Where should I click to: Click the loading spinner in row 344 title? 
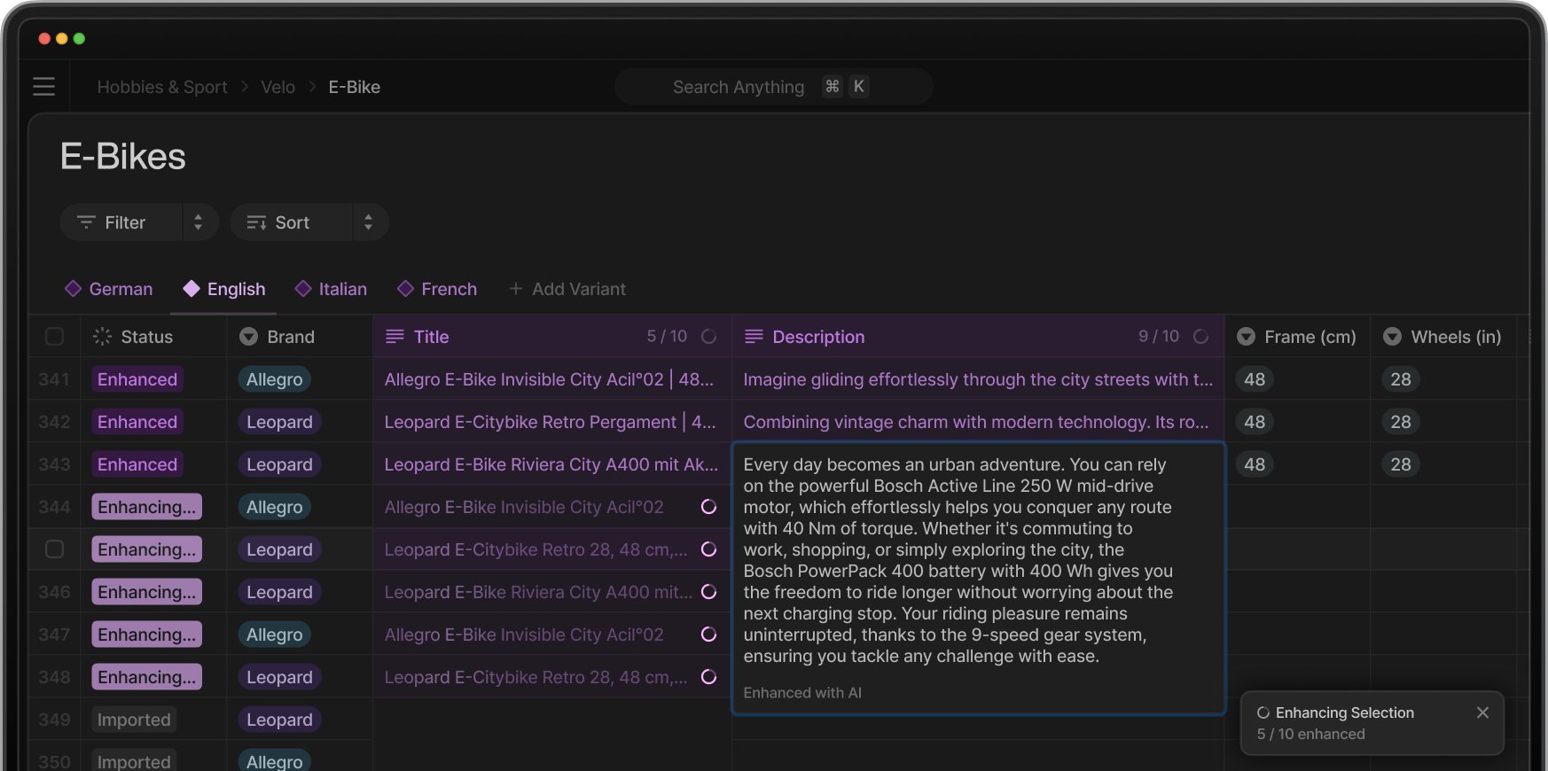708,507
